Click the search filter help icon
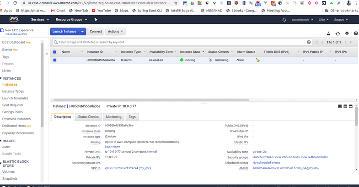Image resolution: width=359 pixels, height=187 pixels. click(309, 42)
